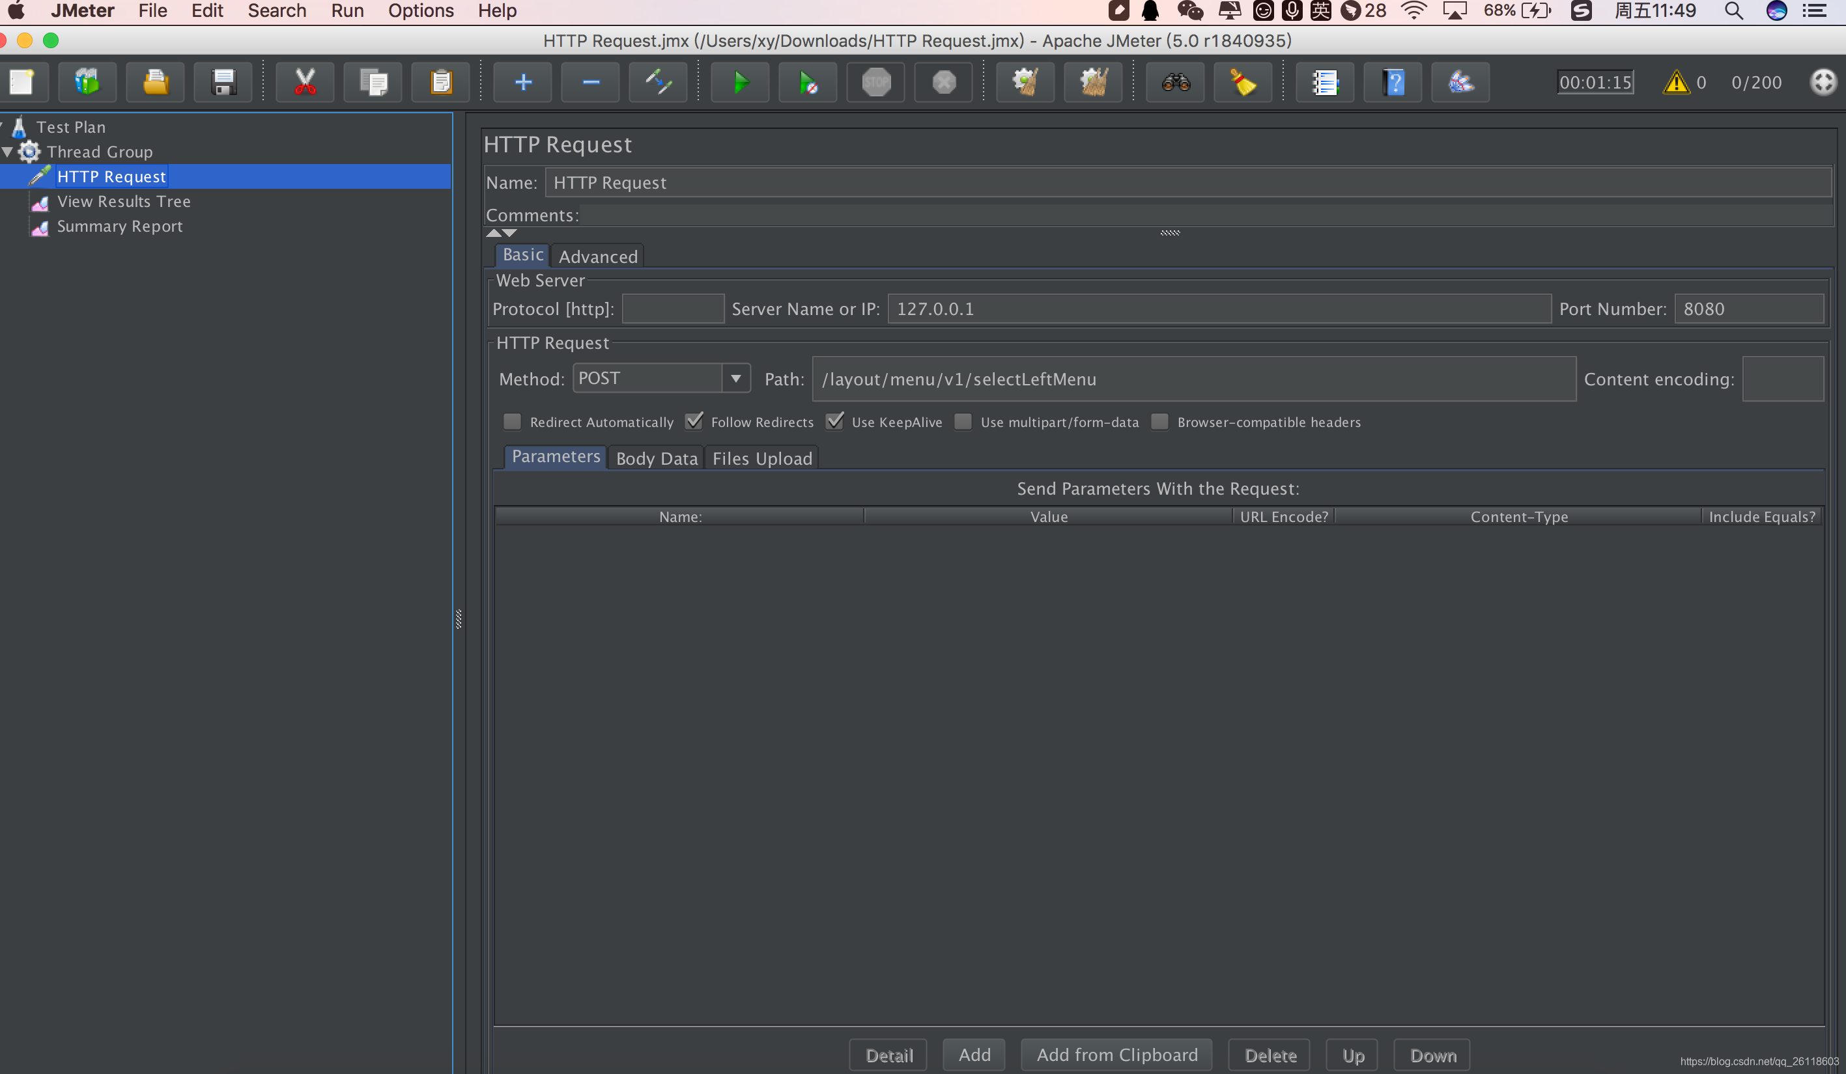This screenshot has width=1846, height=1074.
Task: Click the up arrow collapsing comments panel
Action: (x=494, y=233)
